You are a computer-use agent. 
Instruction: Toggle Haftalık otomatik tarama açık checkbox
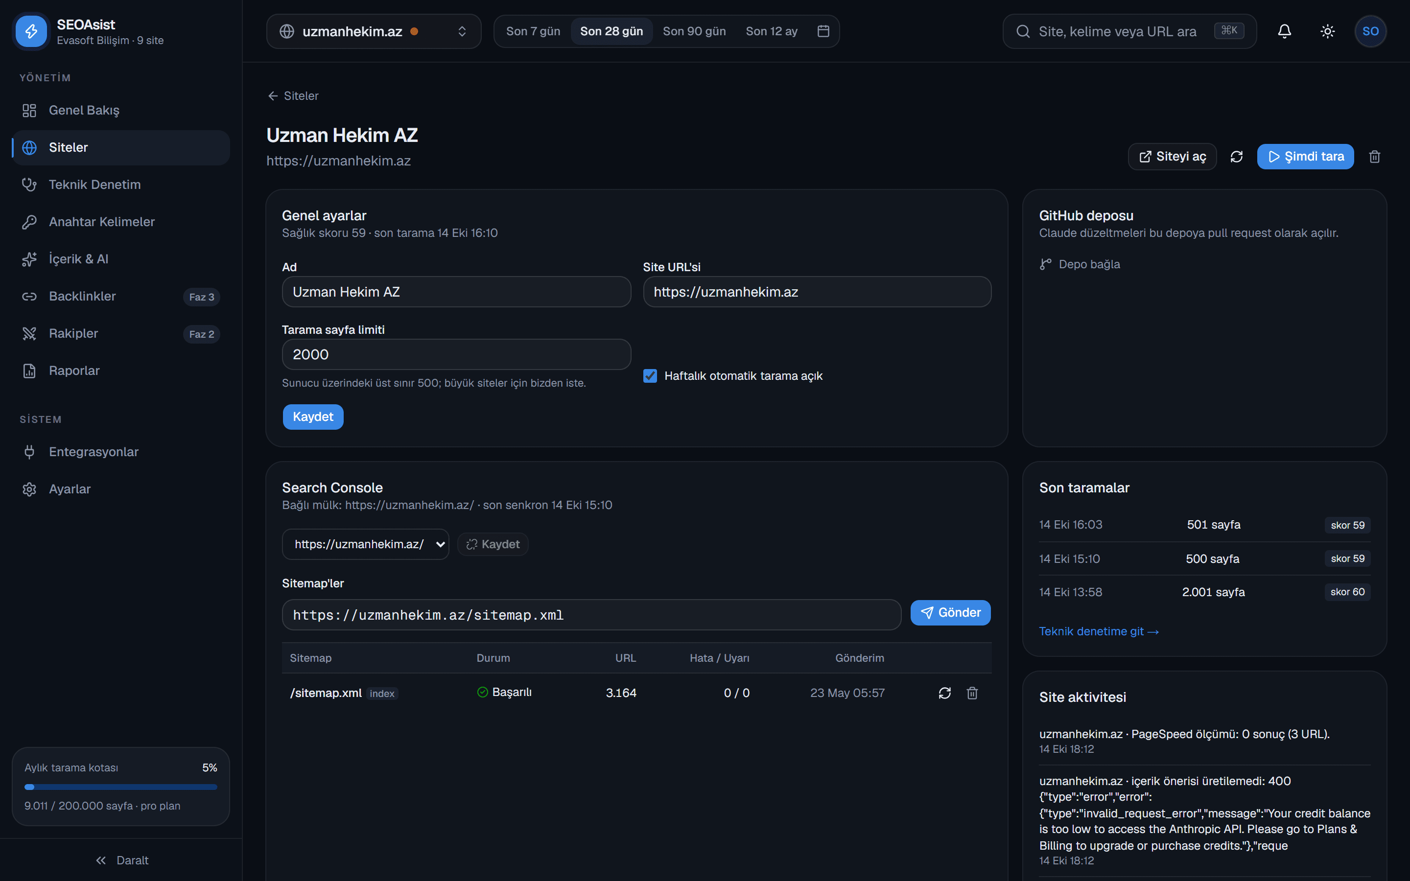[x=650, y=376]
